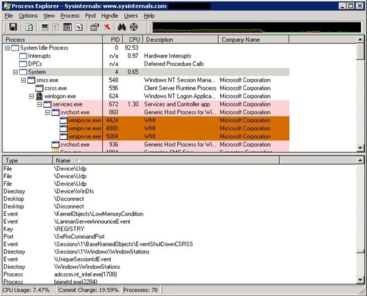The width and height of the screenshot is (367, 296).
Task: Click the winlogon.exe process icon
Action: [x=40, y=96]
